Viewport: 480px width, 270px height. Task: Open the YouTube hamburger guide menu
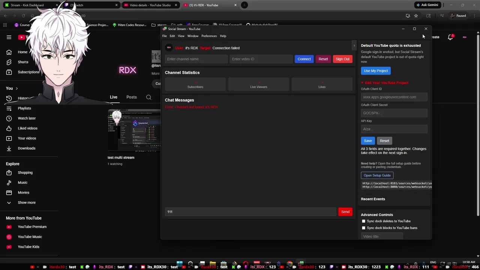point(9,37)
